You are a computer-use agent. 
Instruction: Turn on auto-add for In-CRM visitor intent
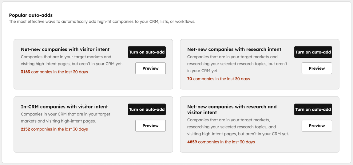click(x=147, y=109)
